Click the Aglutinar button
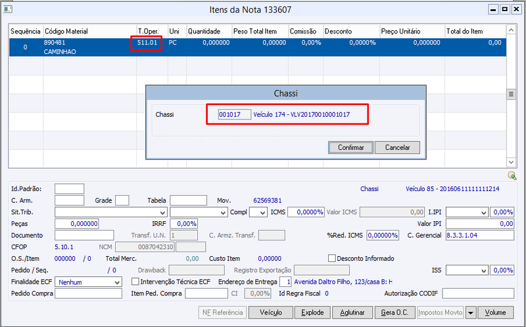 (x=352, y=313)
